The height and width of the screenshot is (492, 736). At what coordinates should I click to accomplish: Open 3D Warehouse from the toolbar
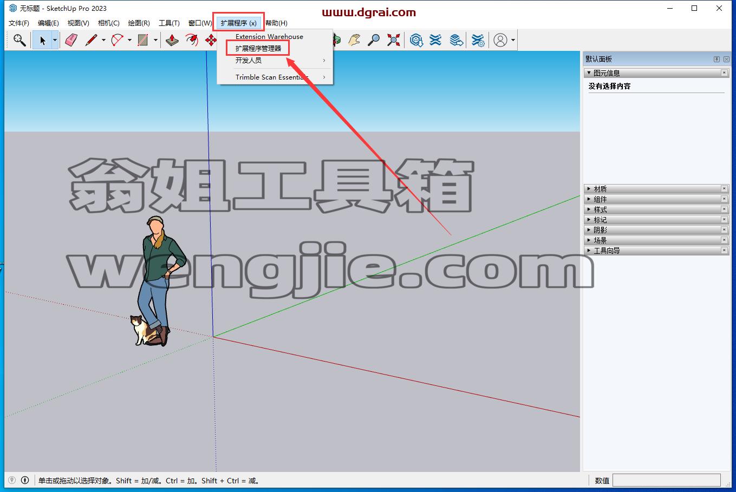[x=416, y=40]
